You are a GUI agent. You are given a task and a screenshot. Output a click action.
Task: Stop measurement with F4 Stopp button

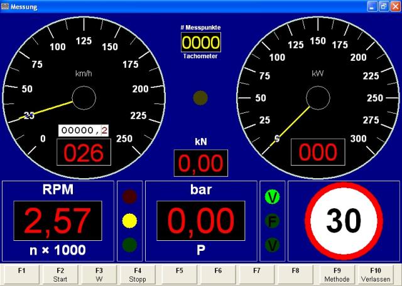(x=138, y=275)
